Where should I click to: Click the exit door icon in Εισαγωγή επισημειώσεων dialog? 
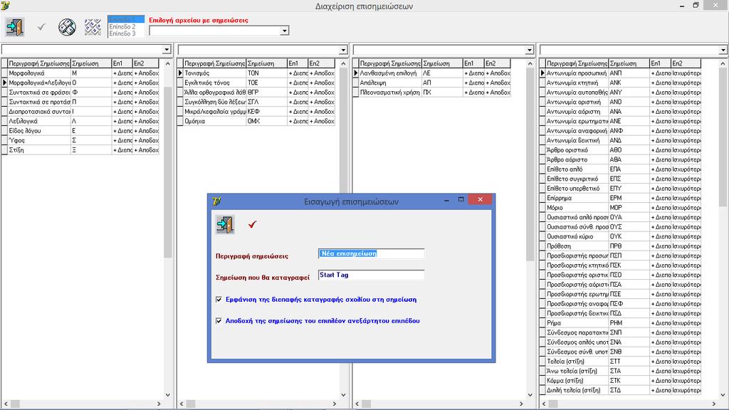[x=225, y=224]
